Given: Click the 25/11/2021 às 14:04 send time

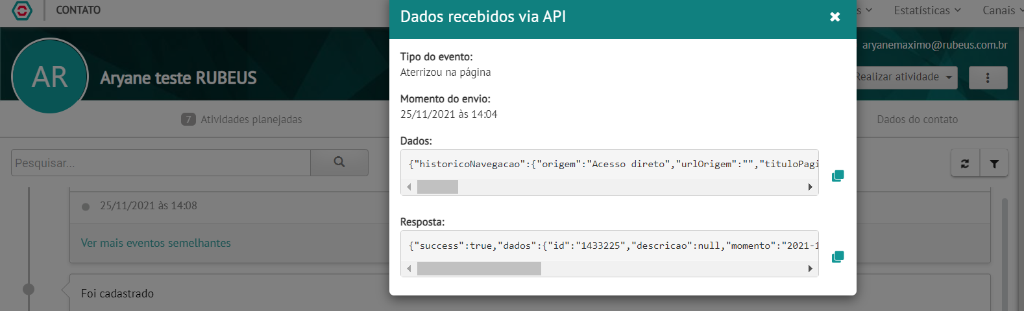Looking at the screenshot, I should pyautogui.click(x=448, y=114).
